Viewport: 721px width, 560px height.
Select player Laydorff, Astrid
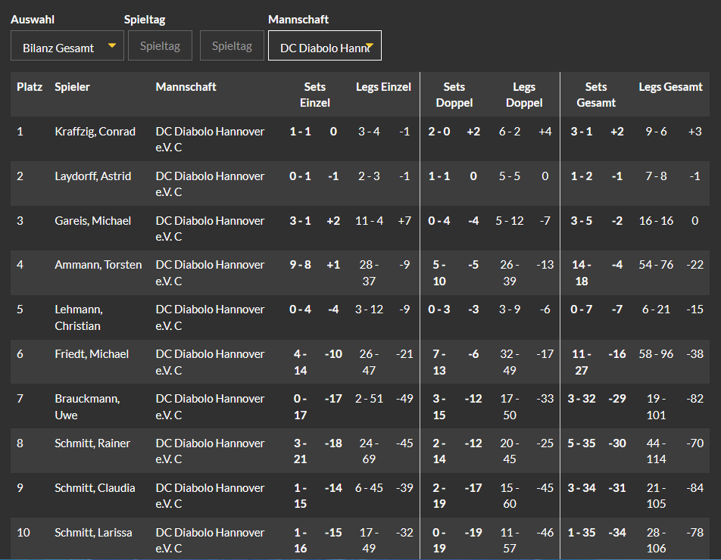point(93,176)
